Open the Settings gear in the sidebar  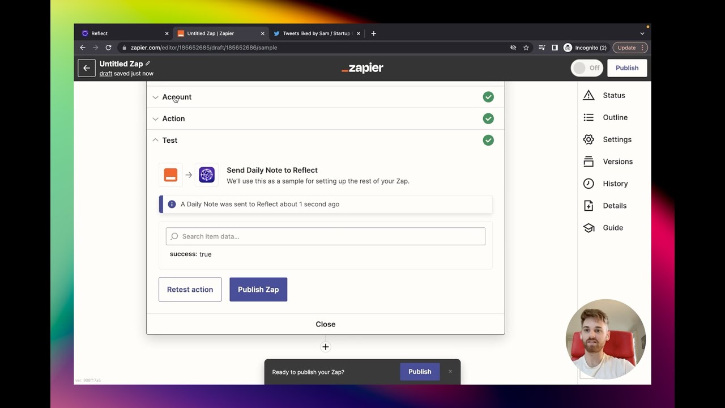(x=588, y=139)
